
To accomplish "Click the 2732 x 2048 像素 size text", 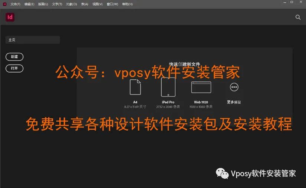I will click(x=168, y=107).
